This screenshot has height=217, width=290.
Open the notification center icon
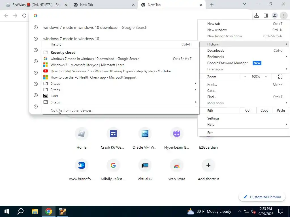[281, 211]
